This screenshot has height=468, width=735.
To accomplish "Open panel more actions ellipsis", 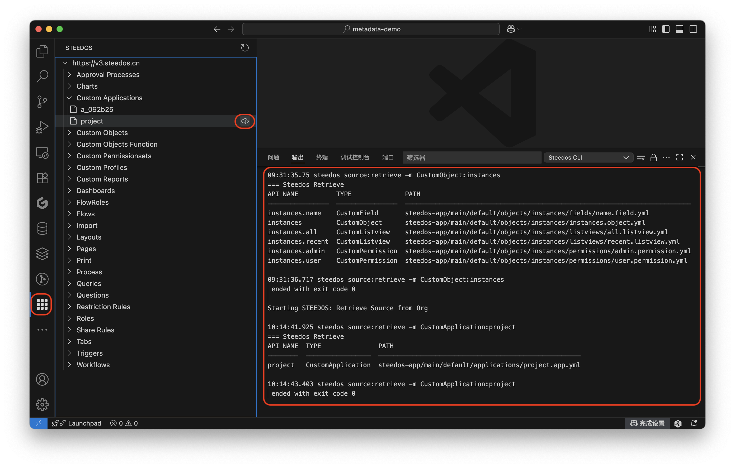I will (x=666, y=157).
